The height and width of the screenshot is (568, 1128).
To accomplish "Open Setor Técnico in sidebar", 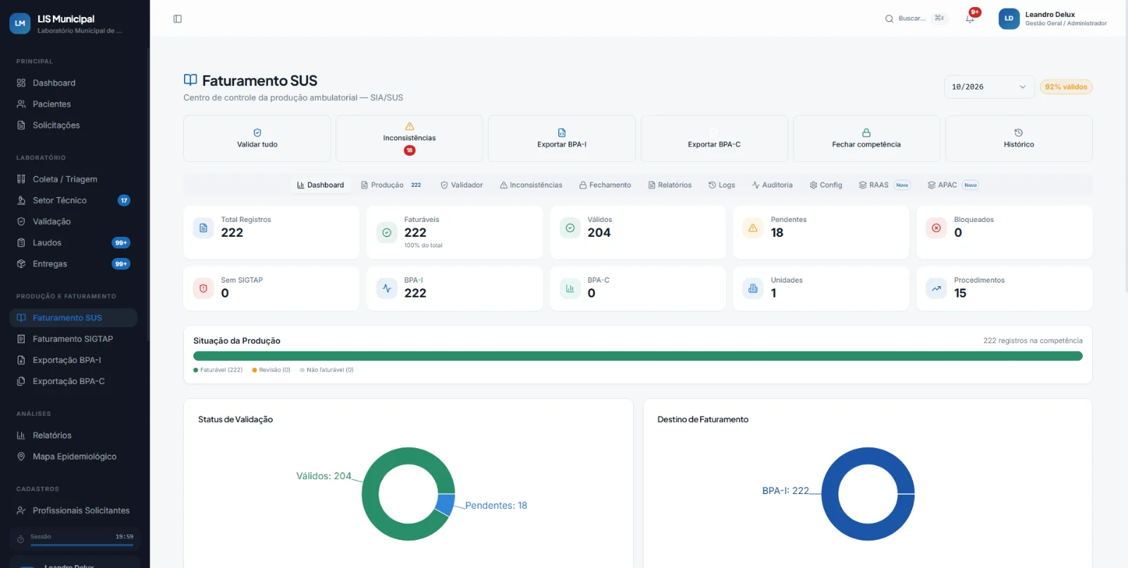I will pyautogui.click(x=73, y=200).
